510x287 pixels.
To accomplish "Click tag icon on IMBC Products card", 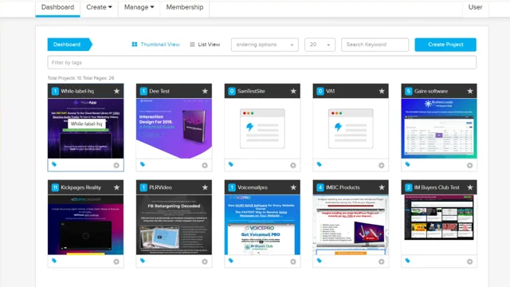I will [320, 261].
